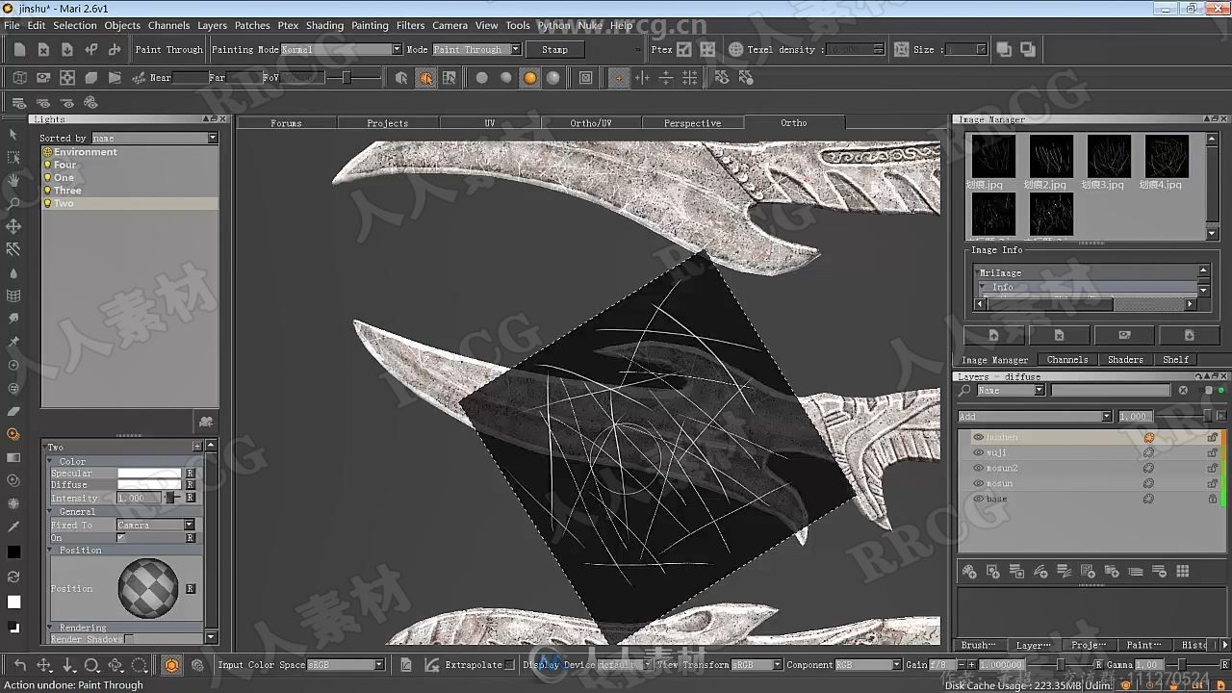Image resolution: width=1232 pixels, height=693 pixels.
Task: Click the zoom magnifier tool in the left toolbox
Action: coord(13,203)
